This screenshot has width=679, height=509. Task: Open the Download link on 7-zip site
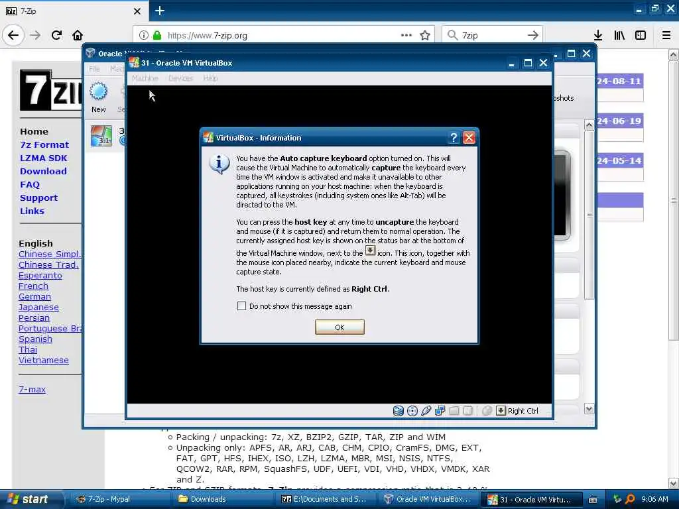point(43,171)
